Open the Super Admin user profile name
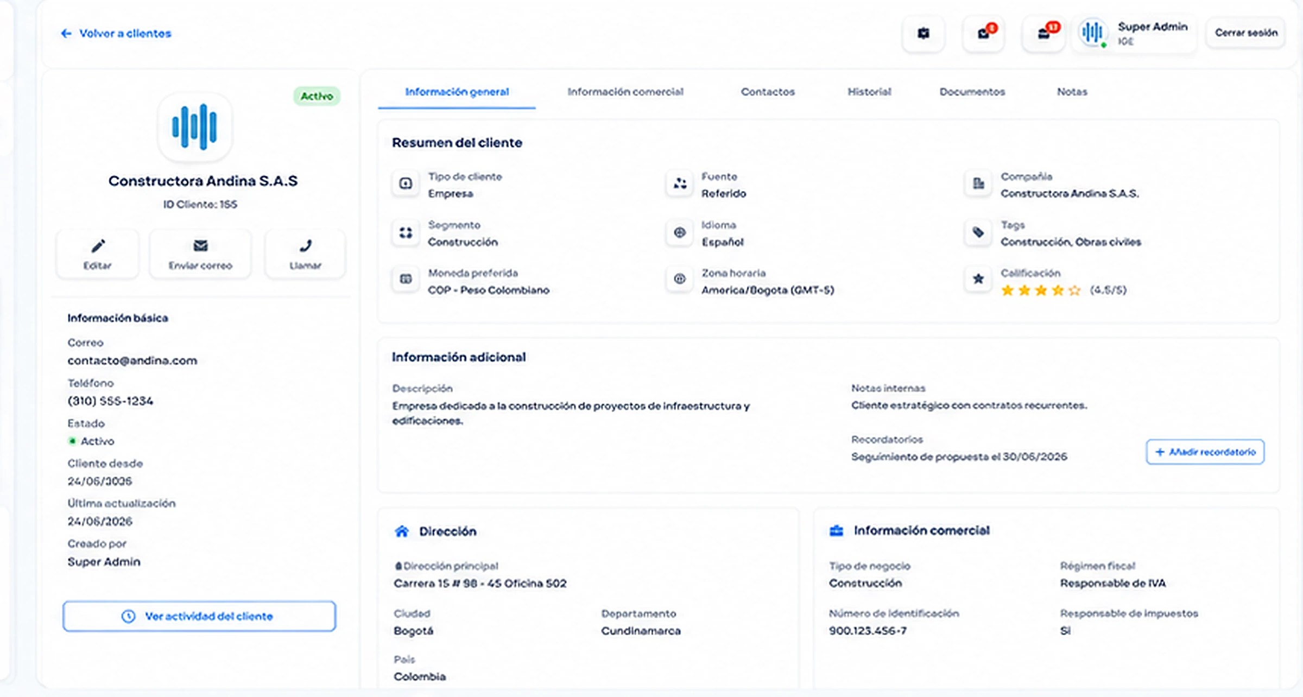 [1153, 27]
